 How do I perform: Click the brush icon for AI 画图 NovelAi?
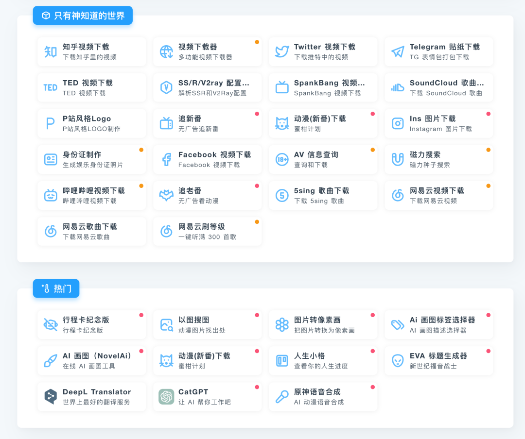(x=51, y=360)
